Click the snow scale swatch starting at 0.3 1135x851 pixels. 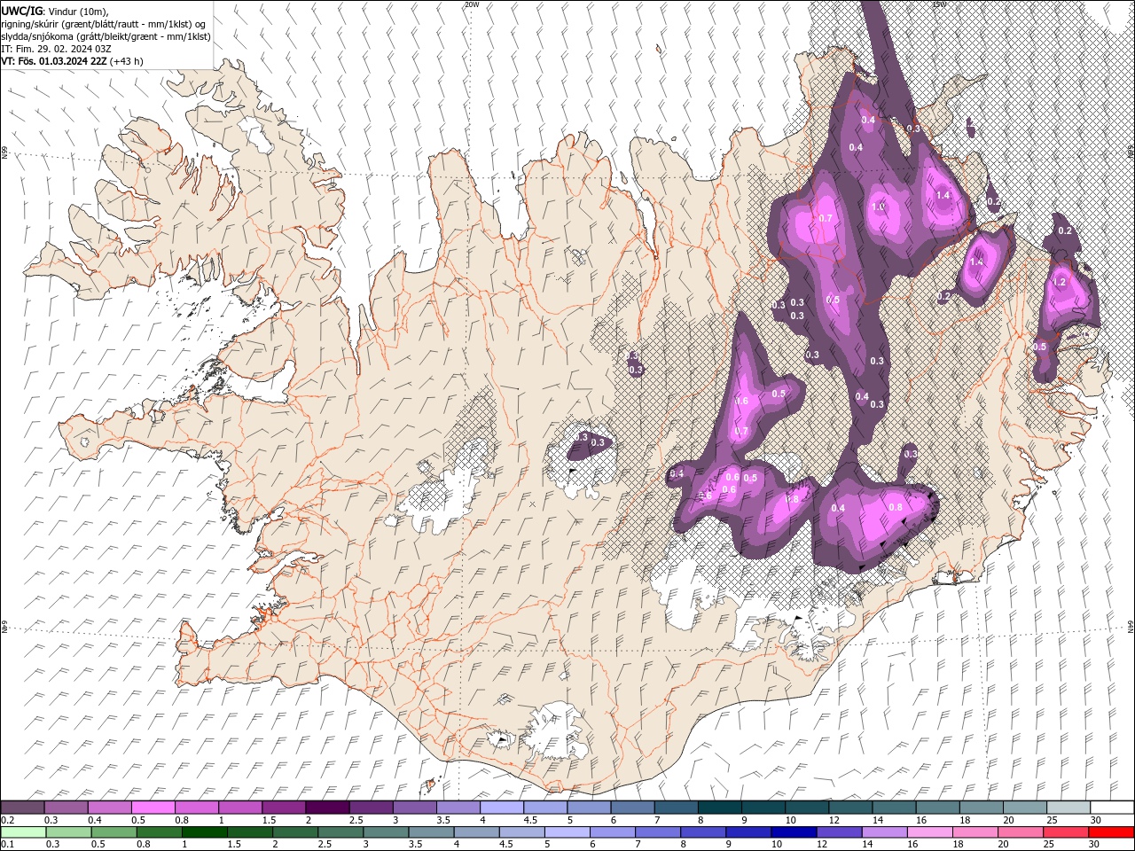click(x=66, y=808)
